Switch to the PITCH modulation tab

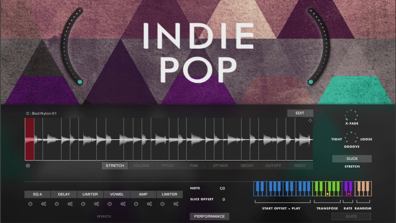click(x=168, y=166)
